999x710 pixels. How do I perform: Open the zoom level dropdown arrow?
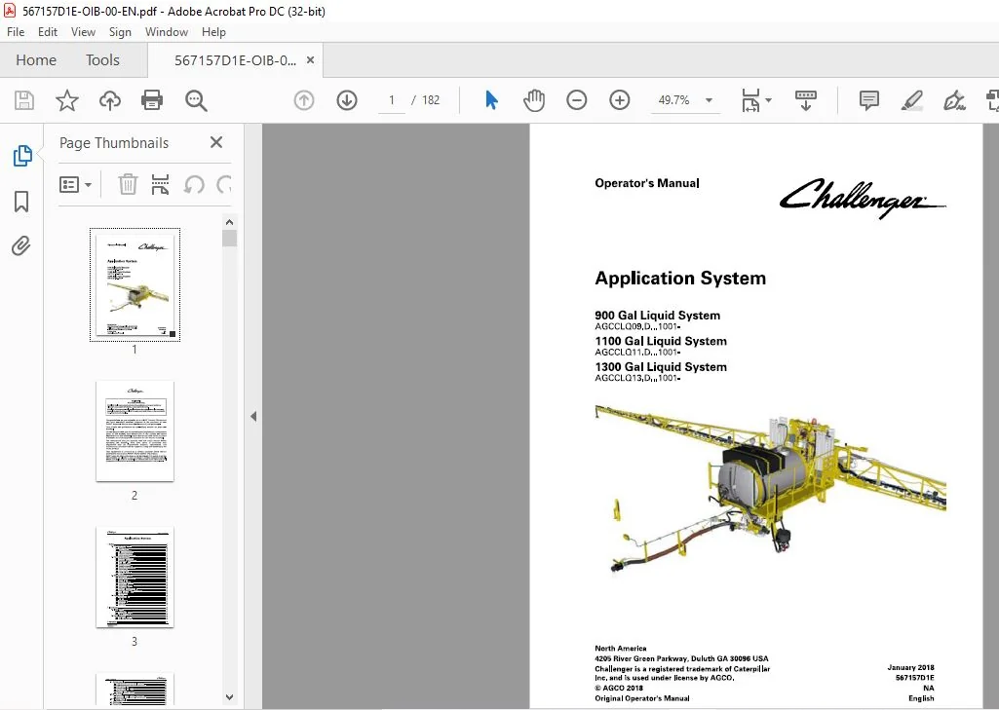point(709,100)
